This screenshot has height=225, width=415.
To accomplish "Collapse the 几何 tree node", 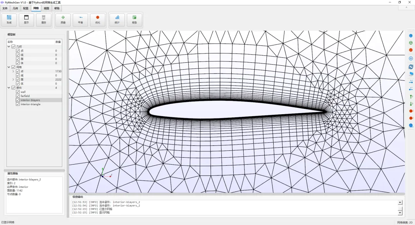I will click(9, 47).
